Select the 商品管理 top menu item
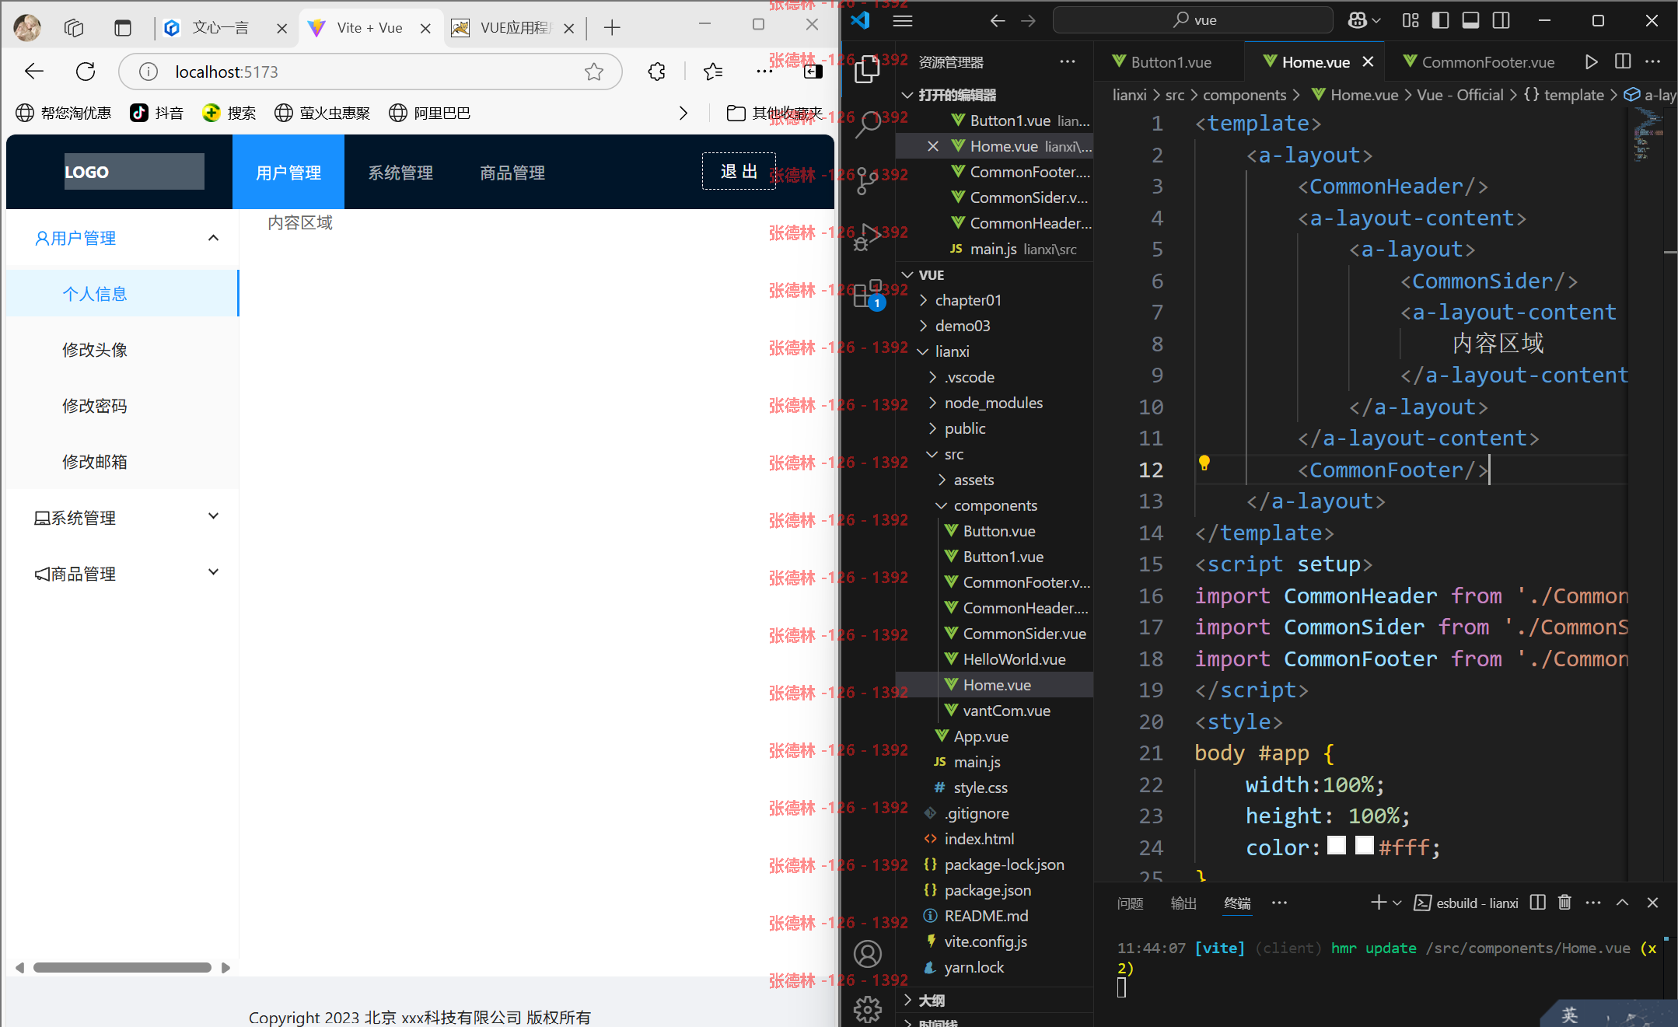This screenshot has height=1027, width=1678. [x=512, y=173]
